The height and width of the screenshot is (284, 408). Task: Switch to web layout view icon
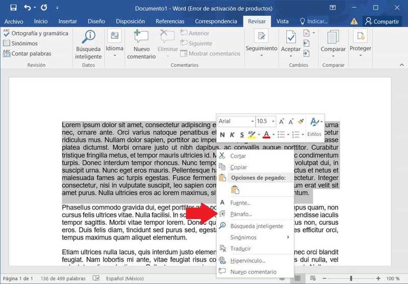click(313, 278)
